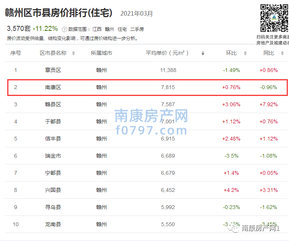Click the QR code image at top right

[274, 18]
